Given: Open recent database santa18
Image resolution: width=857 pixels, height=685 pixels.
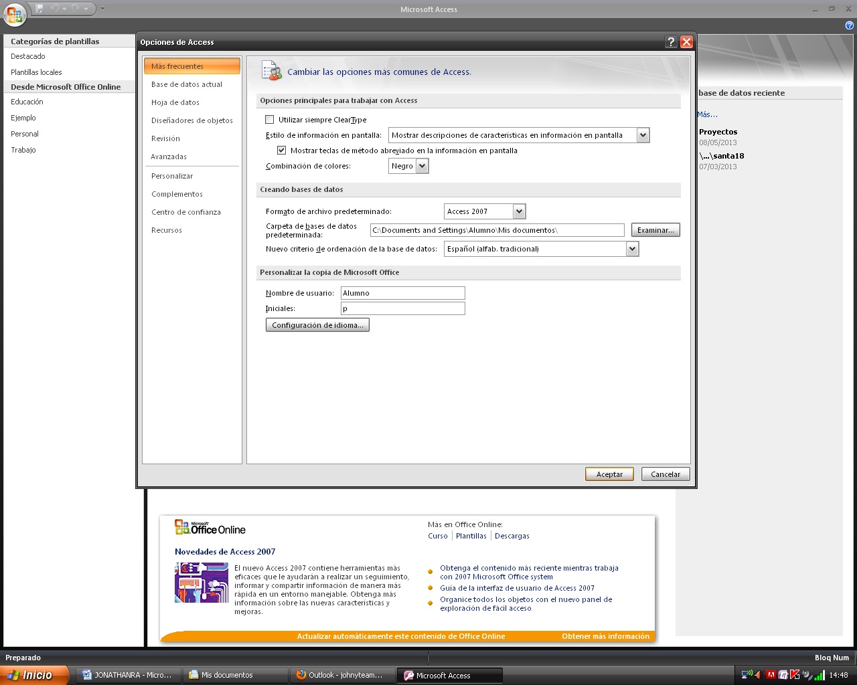Looking at the screenshot, I should pyautogui.click(x=722, y=156).
